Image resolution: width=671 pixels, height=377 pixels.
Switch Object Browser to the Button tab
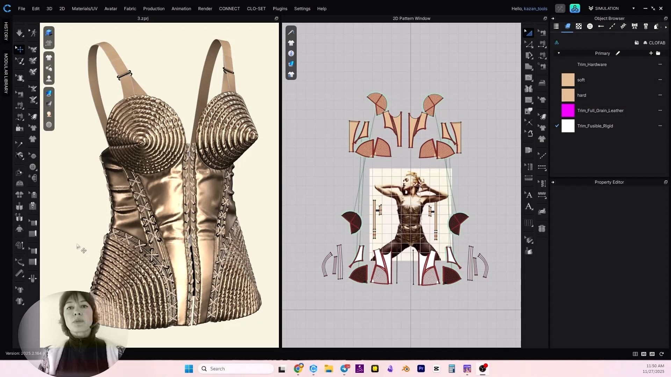(x=590, y=26)
